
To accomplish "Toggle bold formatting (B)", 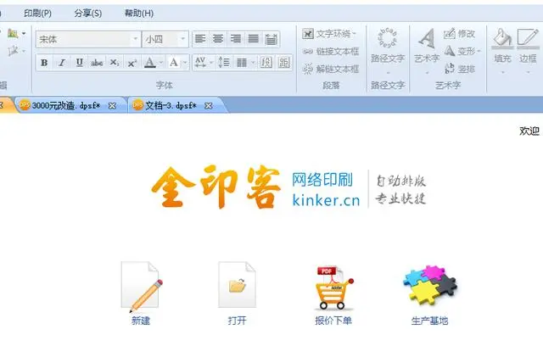I will tap(44, 63).
